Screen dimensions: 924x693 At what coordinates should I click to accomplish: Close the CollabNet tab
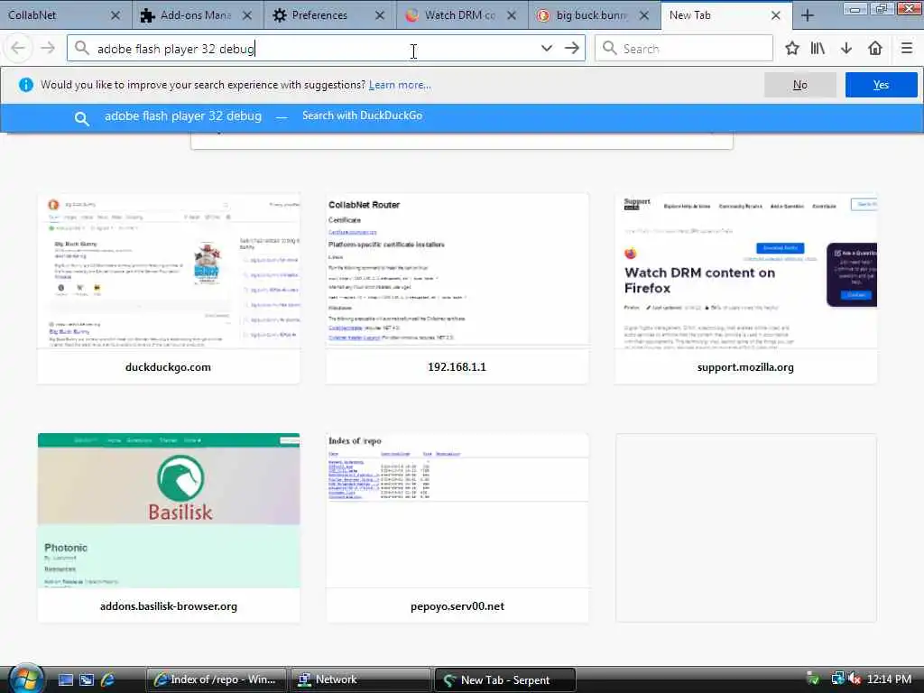click(x=115, y=15)
